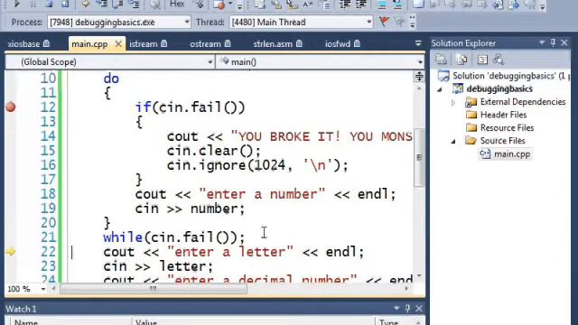Close the Solution Explorer panel

click(x=564, y=42)
